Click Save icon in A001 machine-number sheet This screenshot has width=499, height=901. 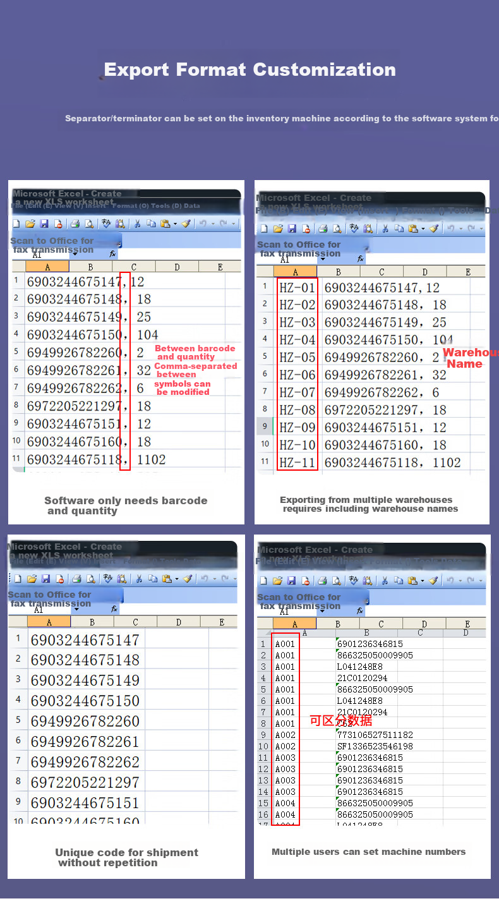tap(291, 581)
